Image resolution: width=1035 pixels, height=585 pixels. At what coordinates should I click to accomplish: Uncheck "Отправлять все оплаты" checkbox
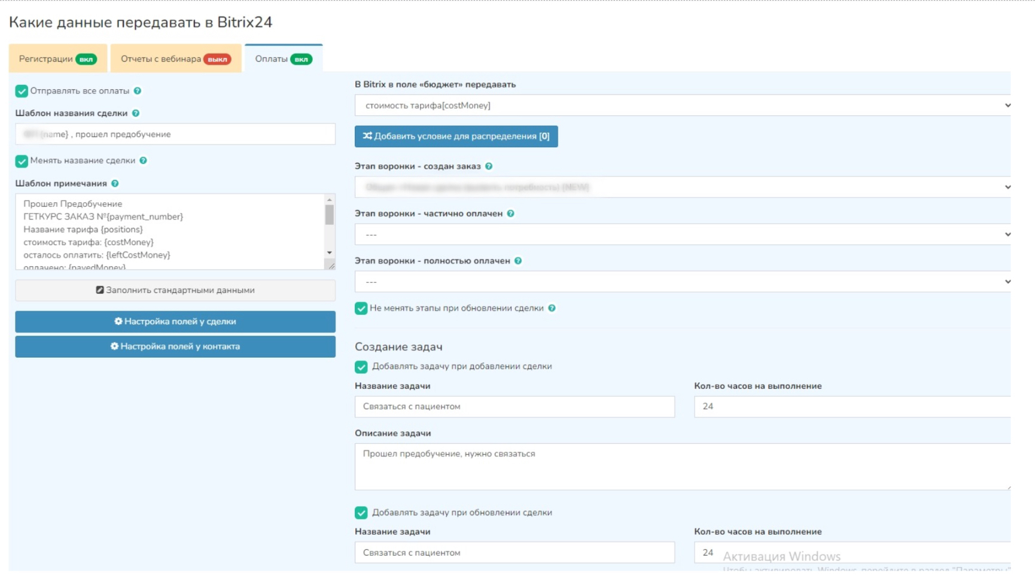pos(22,91)
